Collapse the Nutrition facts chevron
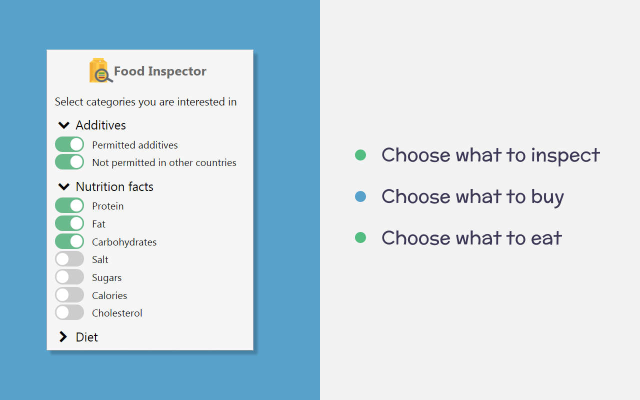The height and width of the screenshot is (400, 640). (x=63, y=186)
